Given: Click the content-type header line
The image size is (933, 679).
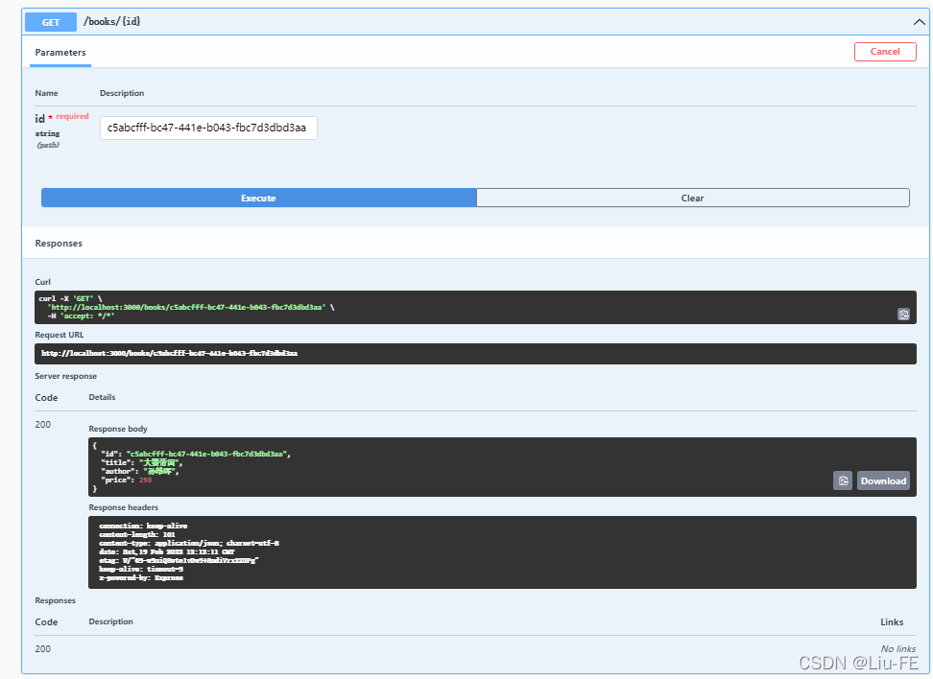Looking at the screenshot, I should click(189, 544).
